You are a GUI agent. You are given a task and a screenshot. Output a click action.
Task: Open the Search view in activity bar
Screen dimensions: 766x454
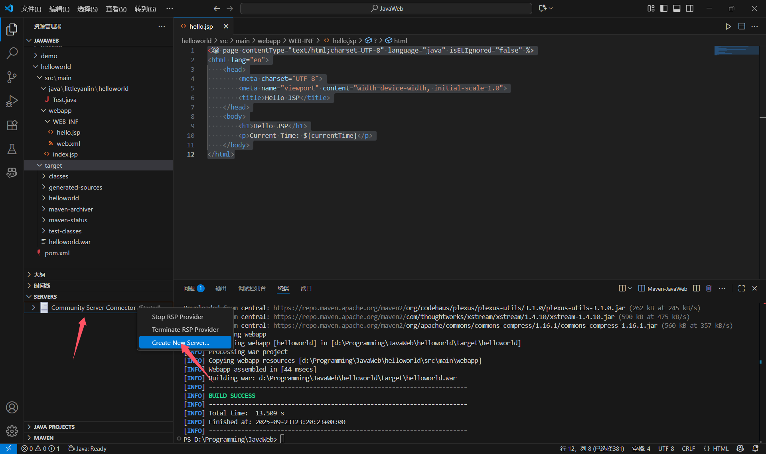(12, 53)
